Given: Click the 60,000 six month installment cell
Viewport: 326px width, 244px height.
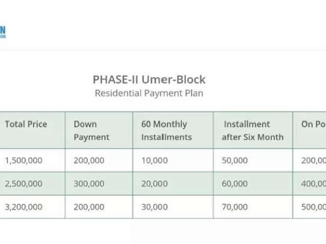Looking at the screenshot, I should (235, 184).
